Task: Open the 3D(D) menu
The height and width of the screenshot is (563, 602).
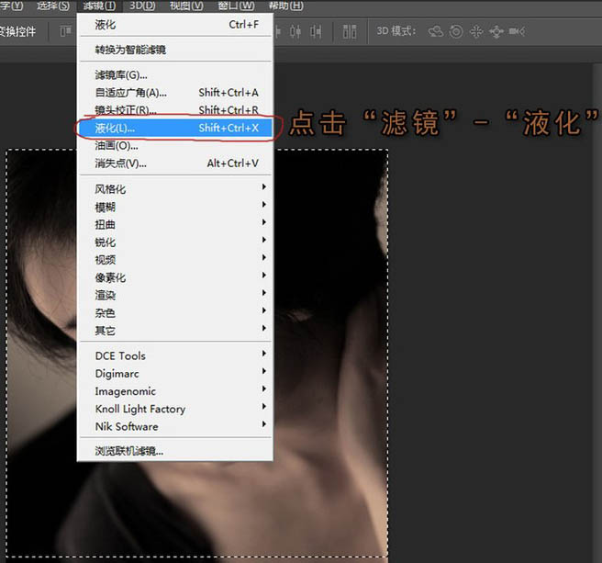Action: [142, 6]
